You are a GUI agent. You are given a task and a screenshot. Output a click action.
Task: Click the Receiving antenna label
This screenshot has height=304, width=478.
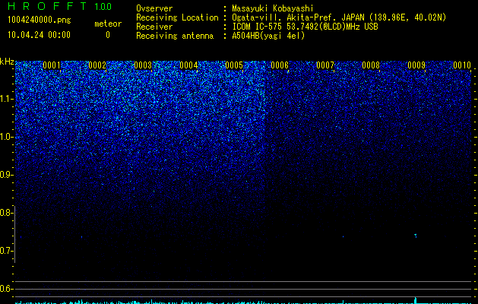click(x=175, y=36)
